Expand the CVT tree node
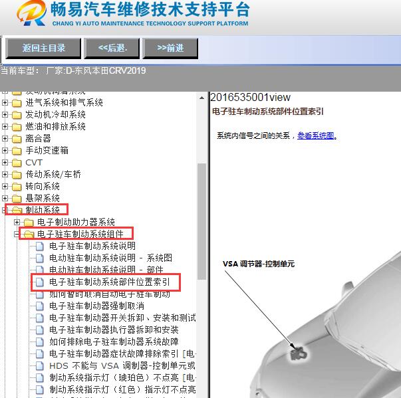Viewport: 401px width, 398px height. (x=5, y=163)
